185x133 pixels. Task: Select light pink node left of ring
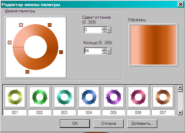[x=10, y=43]
